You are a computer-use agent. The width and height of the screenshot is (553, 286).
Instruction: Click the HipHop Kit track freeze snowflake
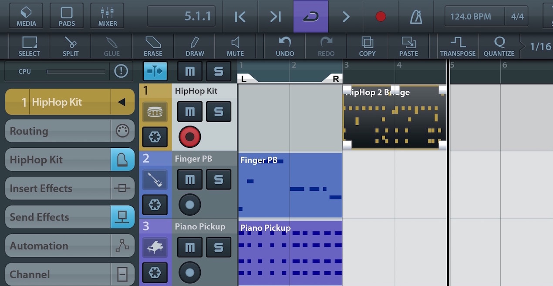click(x=155, y=137)
